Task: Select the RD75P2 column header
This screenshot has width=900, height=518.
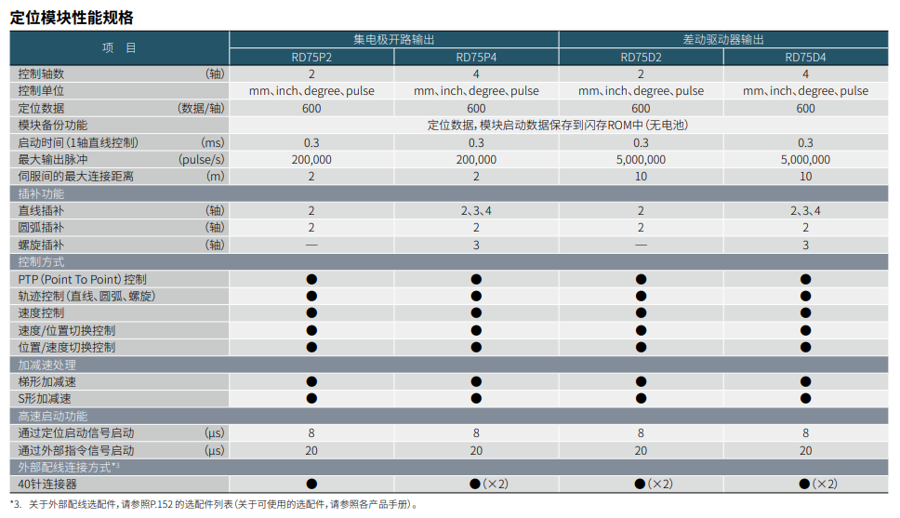Action: coord(311,58)
